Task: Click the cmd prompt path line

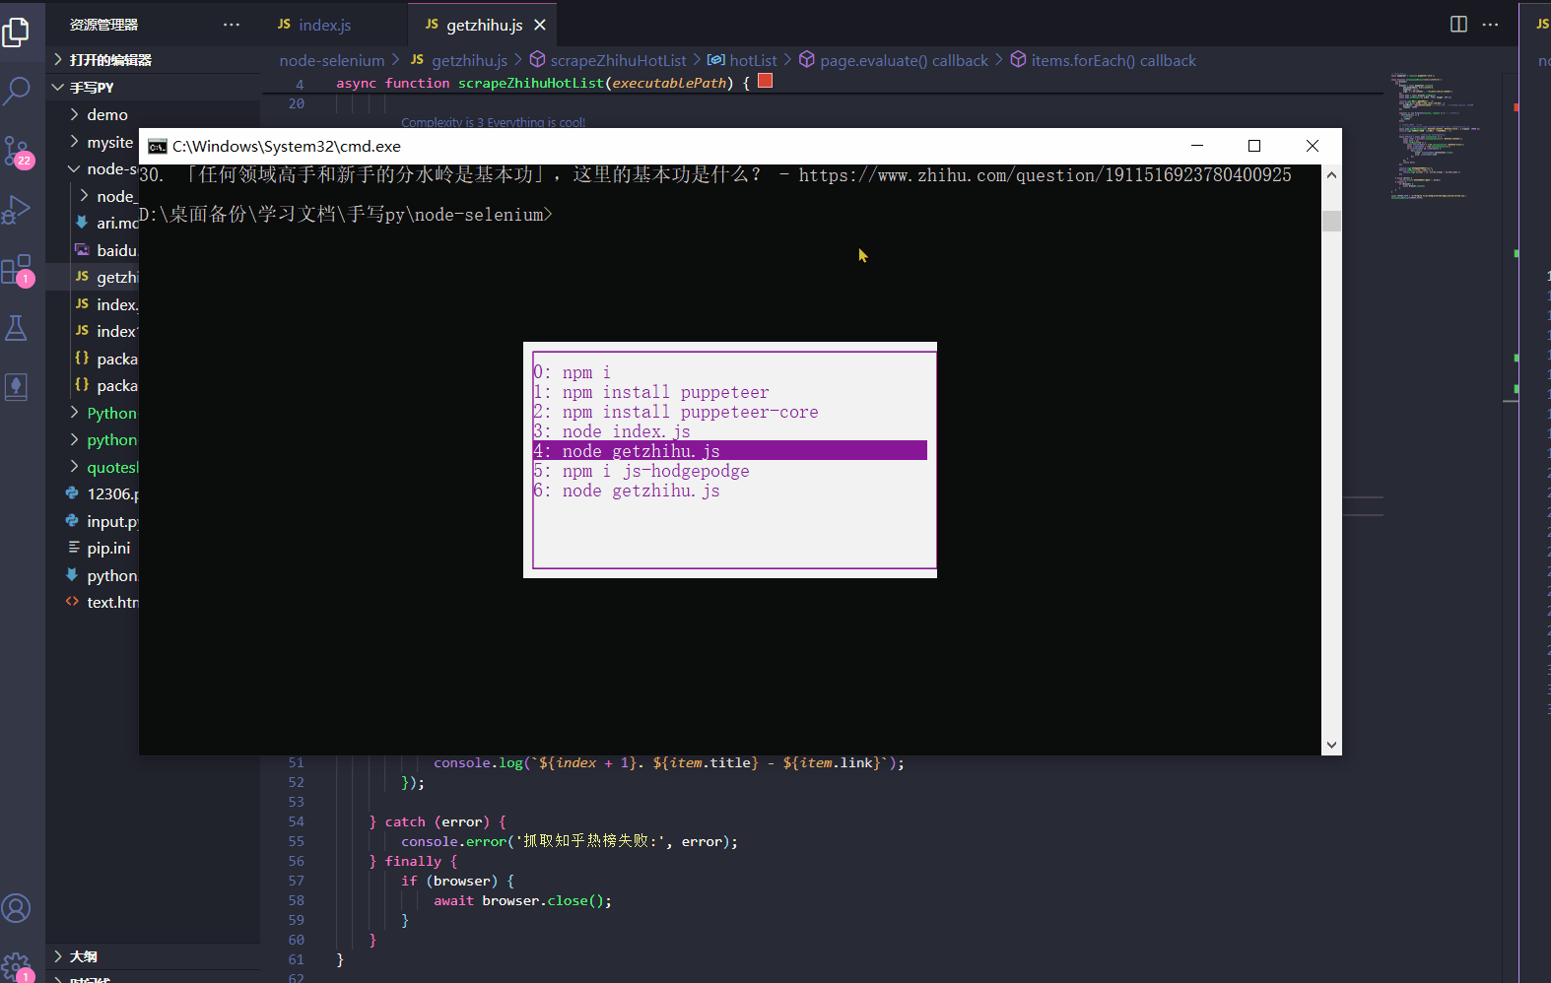Action: [346, 215]
